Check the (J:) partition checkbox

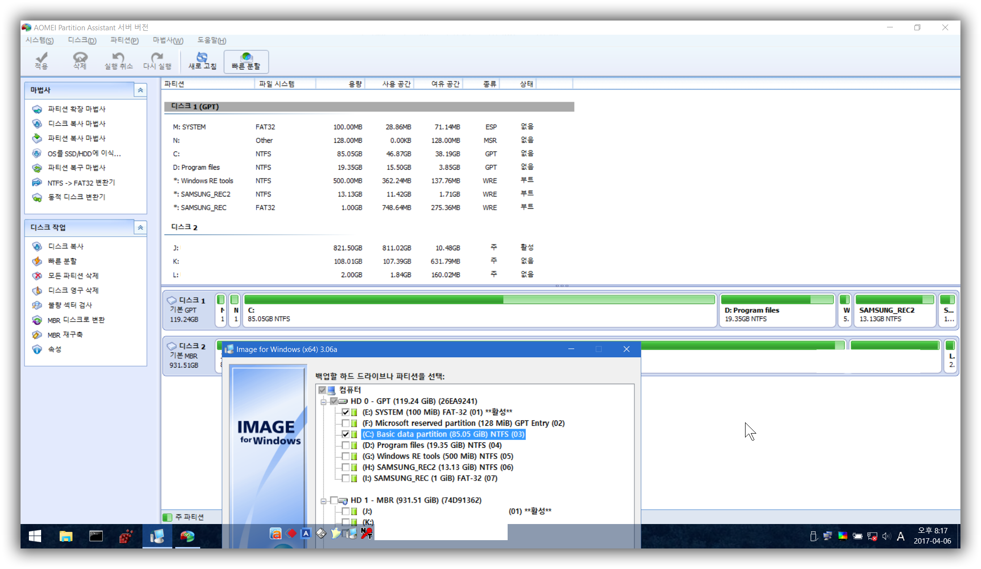346,511
